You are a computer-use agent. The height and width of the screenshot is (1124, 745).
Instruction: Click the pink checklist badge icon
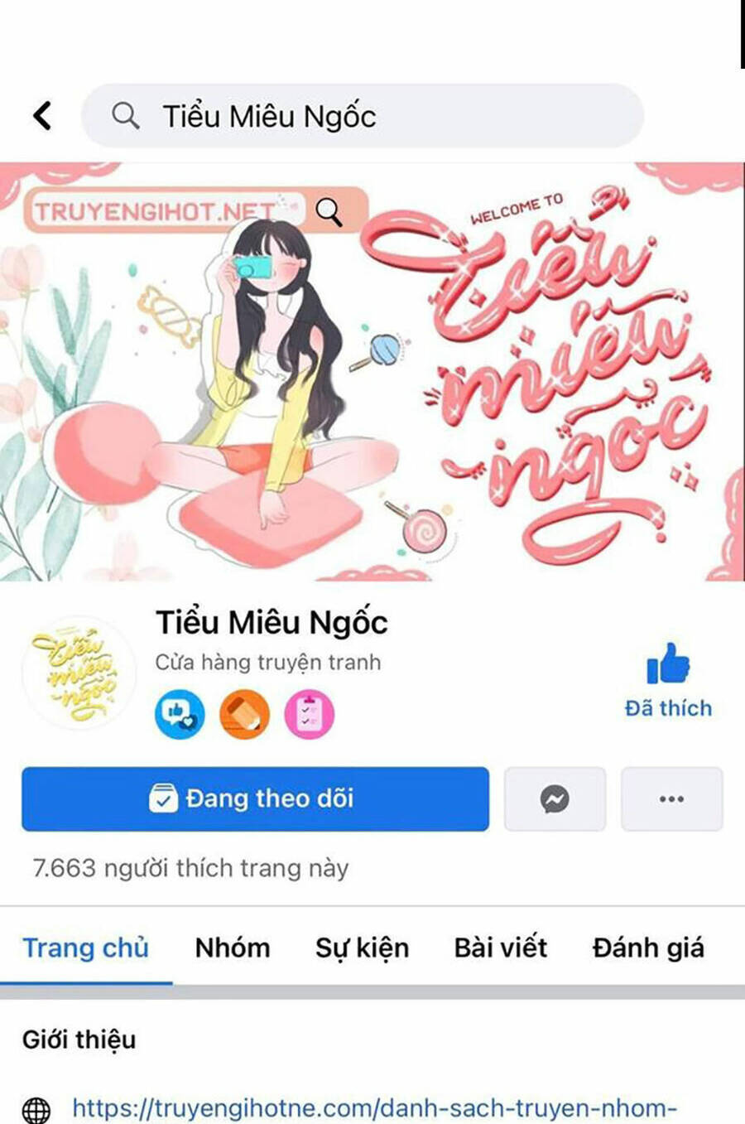pyautogui.click(x=309, y=713)
